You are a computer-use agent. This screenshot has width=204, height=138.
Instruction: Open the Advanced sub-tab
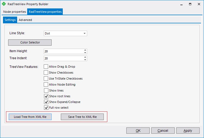point(25,20)
